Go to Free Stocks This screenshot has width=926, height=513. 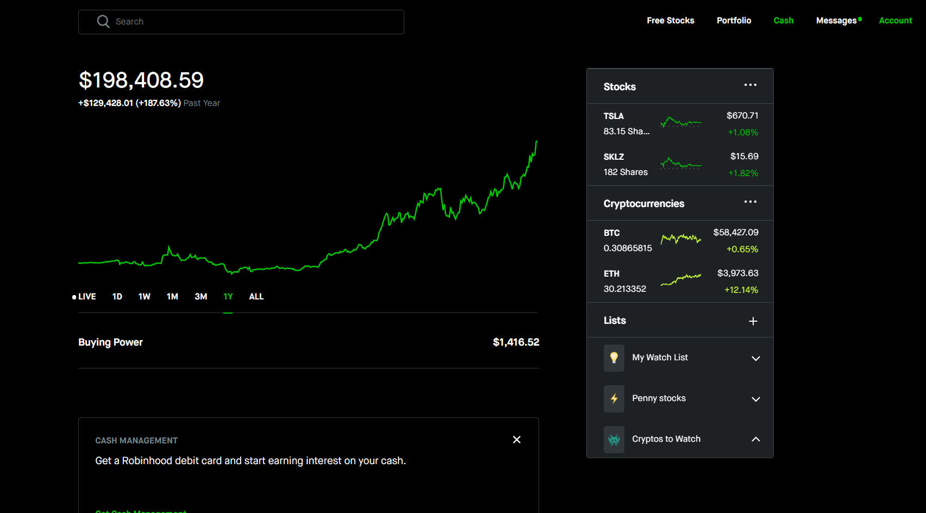click(670, 21)
